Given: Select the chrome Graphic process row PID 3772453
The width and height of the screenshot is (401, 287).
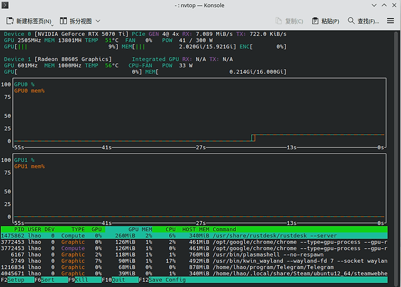Looking at the screenshot, I should pos(194,242).
